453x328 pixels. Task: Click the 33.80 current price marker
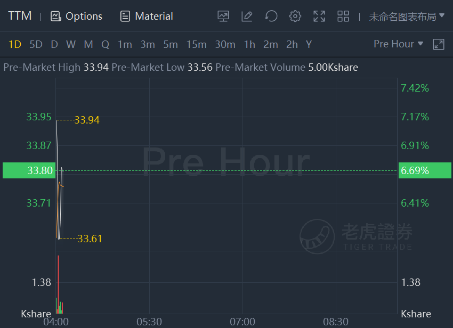[x=29, y=170]
